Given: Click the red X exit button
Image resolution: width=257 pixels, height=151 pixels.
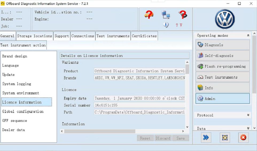Looking at the screenshot, I should (x=243, y=138).
